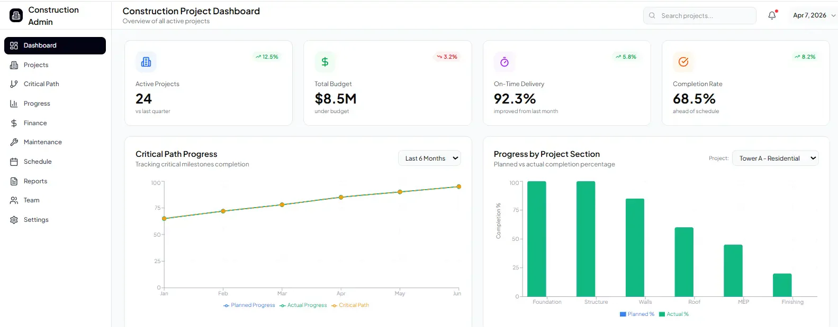Screen dimensions: 838x327
Task: Click the Jun data point on line chart
Action: 459,186
